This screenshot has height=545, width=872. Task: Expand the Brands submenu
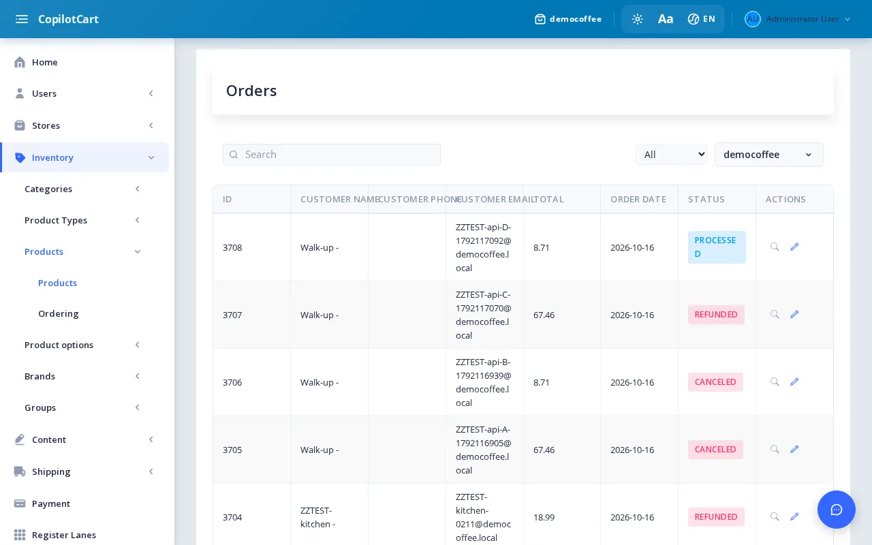click(84, 376)
